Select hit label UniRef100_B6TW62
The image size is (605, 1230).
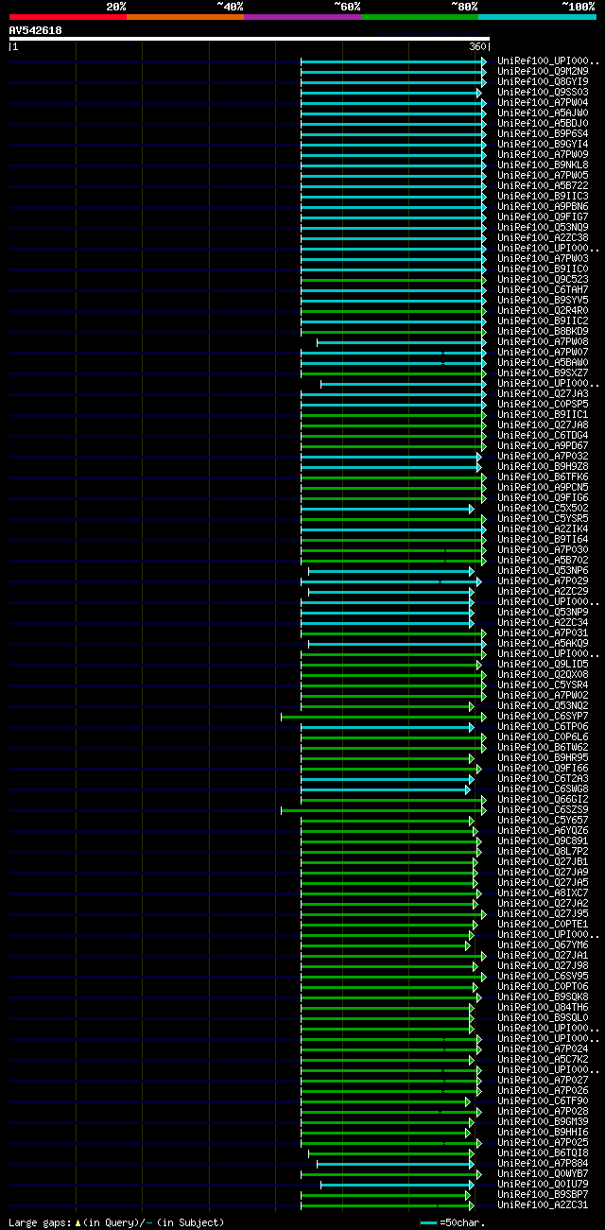coord(543,747)
